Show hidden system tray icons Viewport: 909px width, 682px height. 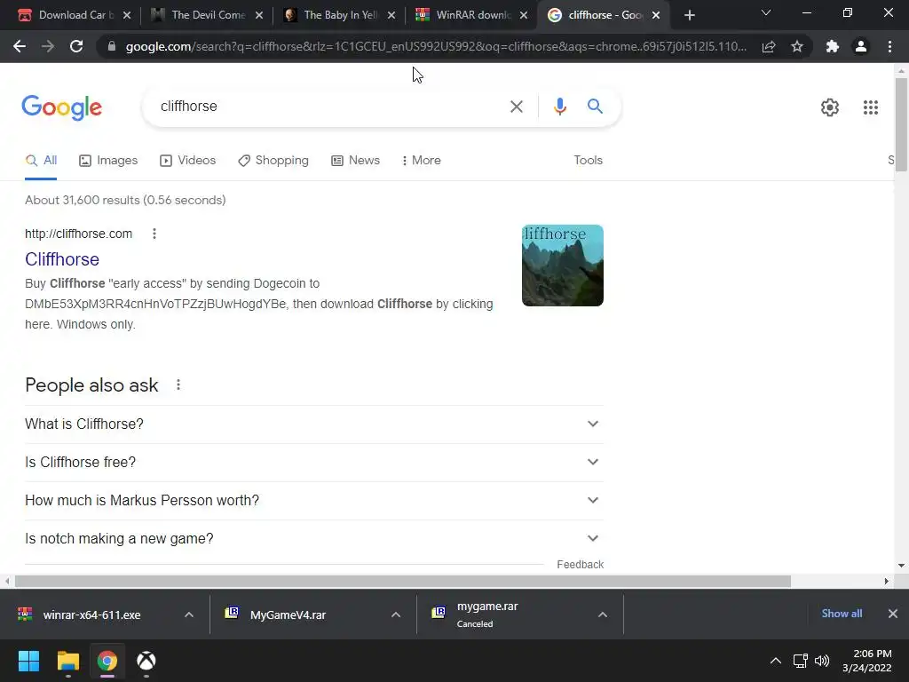[x=775, y=661]
